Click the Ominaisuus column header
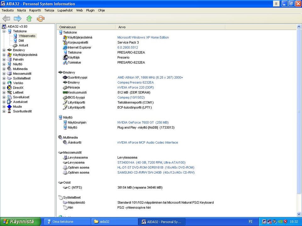The height and width of the screenshot is (226, 302). 87,27
